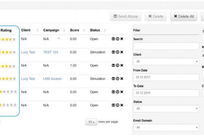This screenshot has height=136, width=204.
Task: Click the X icon in the score 1.00 row
Action: tap(122, 65)
